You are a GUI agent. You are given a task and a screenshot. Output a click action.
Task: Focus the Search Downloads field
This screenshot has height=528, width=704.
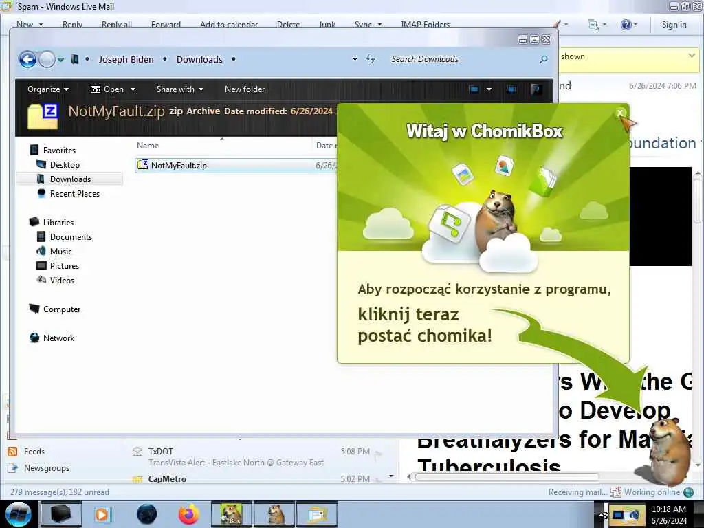pos(463,59)
